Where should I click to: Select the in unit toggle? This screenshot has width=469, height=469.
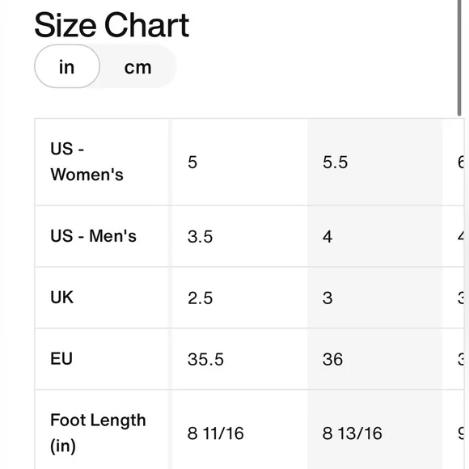point(67,66)
